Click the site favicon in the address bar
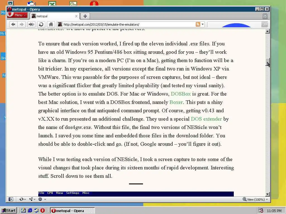Viewport: 286px width, 214px height. point(60,24)
